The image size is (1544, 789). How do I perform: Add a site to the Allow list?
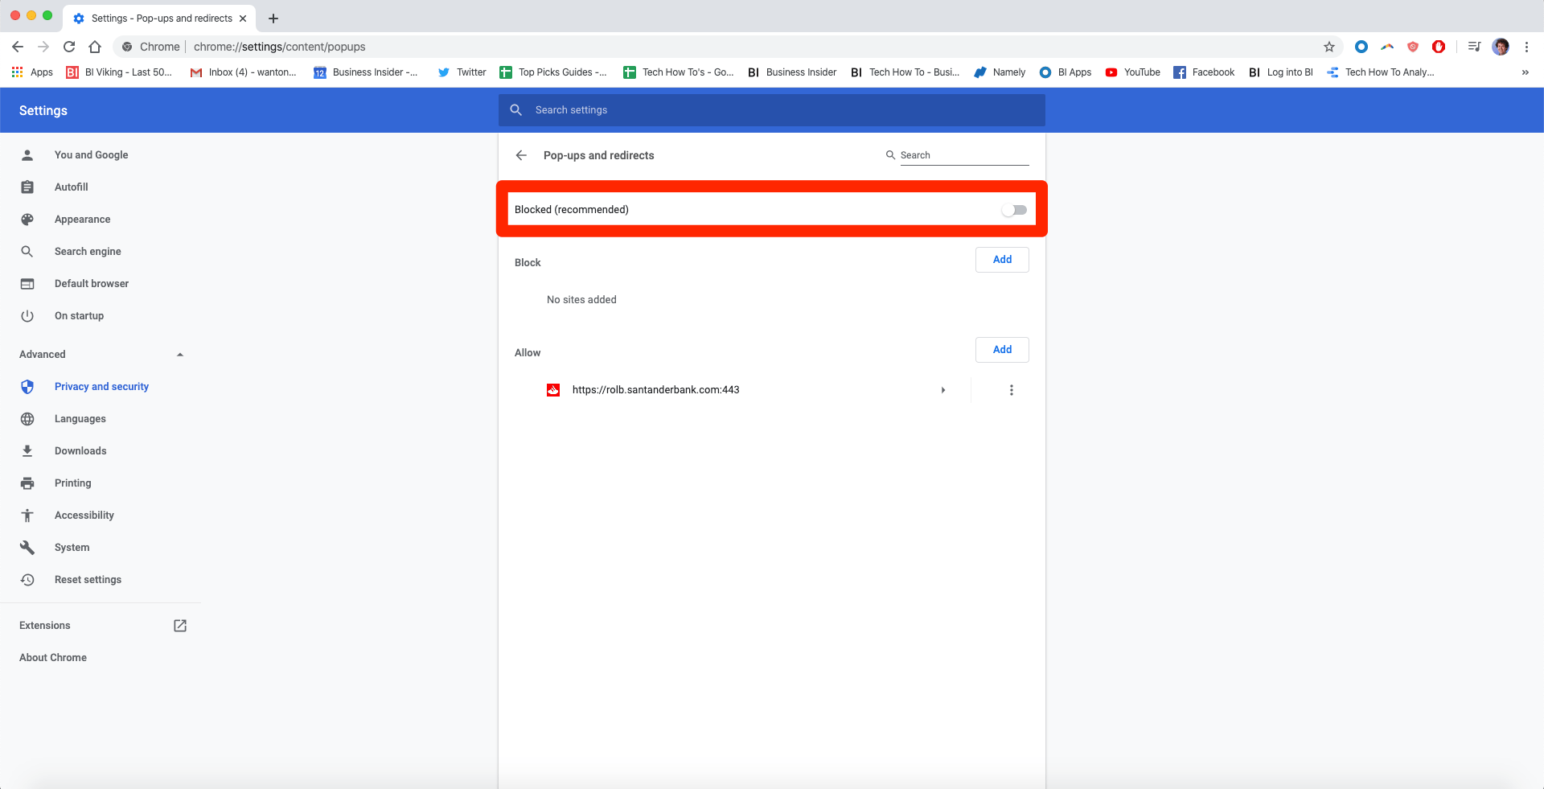[1002, 350]
